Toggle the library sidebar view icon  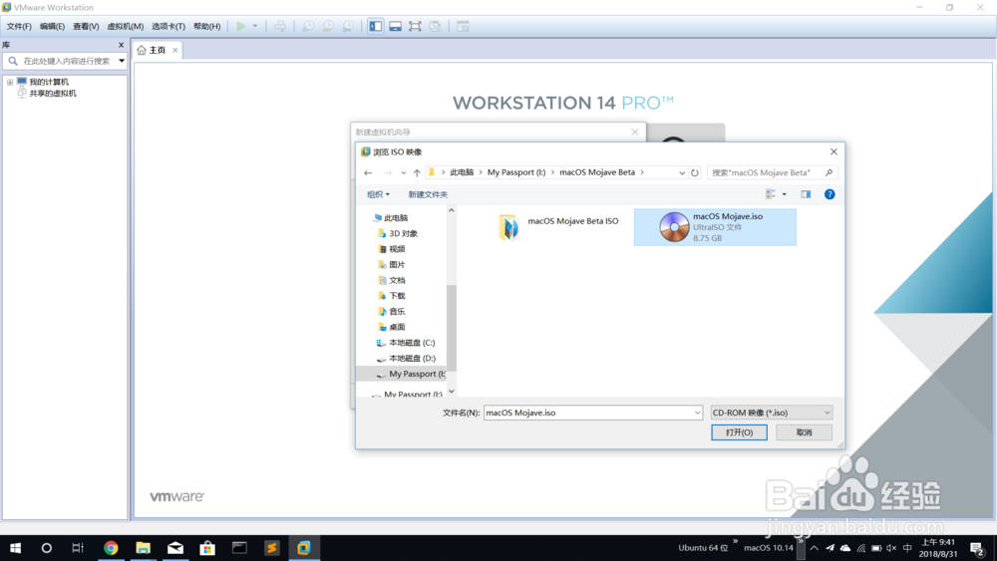pyautogui.click(x=376, y=26)
